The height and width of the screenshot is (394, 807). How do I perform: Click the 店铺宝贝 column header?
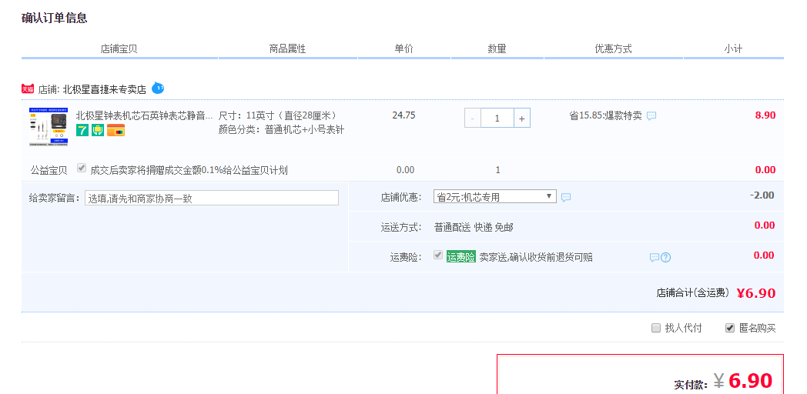119,48
